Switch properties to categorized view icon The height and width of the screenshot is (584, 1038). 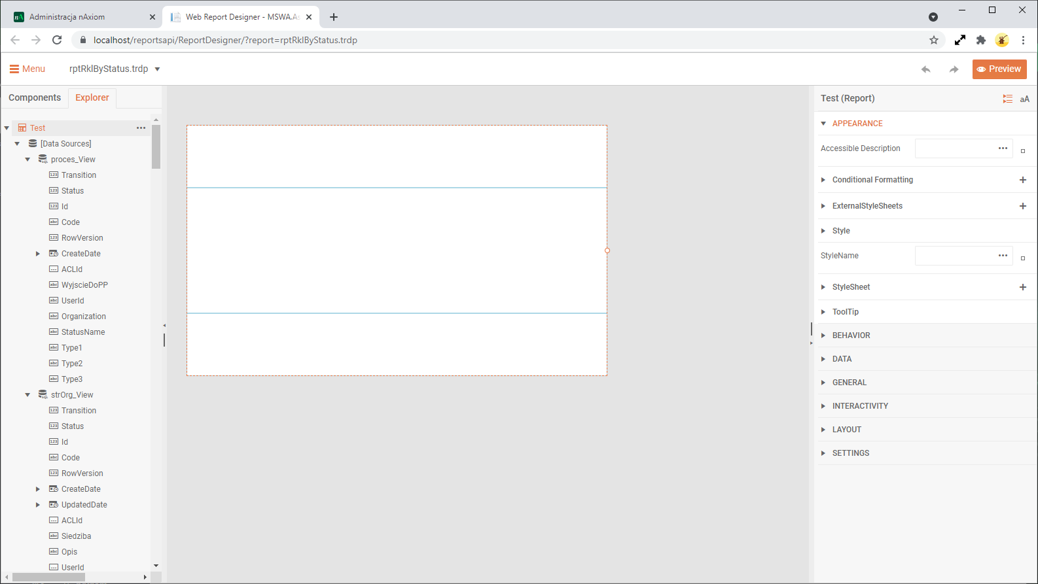pos(1007,99)
